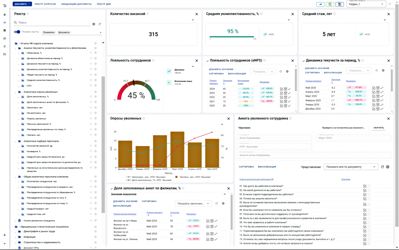The image size is (399, 250).
Task: Click the person icon at sidebar bottom
Action: pos(4,235)
